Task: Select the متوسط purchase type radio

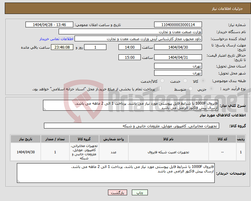Action: point(190,88)
